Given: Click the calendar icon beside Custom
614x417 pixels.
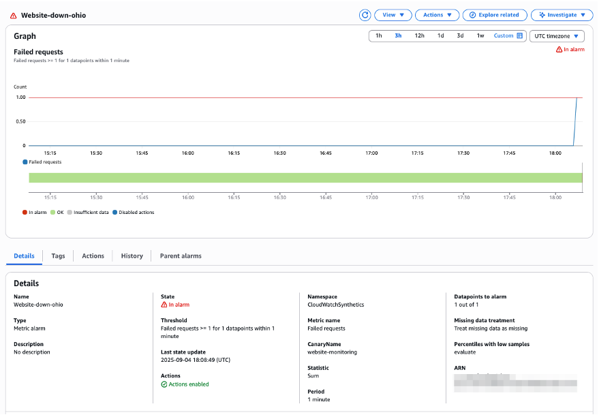Looking at the screenshot, I should [519, 36].
